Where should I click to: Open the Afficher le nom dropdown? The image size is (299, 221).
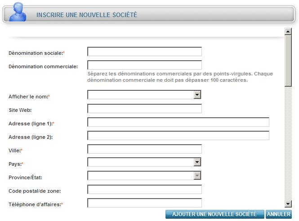(x=197, y=95)
